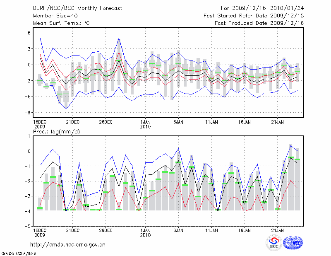Open the cmdp.ncc.cma.gov.cn URL text
Viewport: 331px width, 256px height.
click(x=68, y=244)
